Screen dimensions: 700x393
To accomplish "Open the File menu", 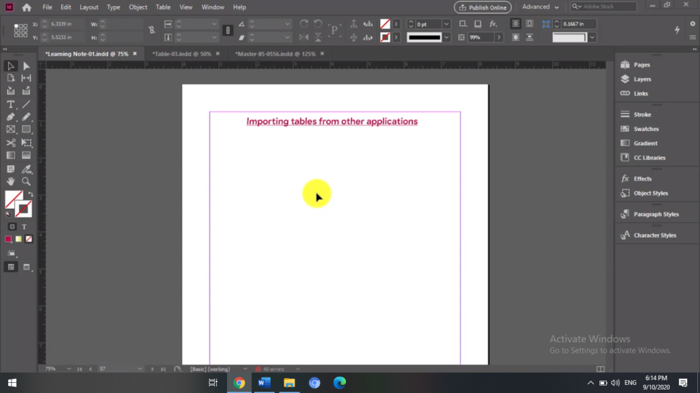I will 47,7.
